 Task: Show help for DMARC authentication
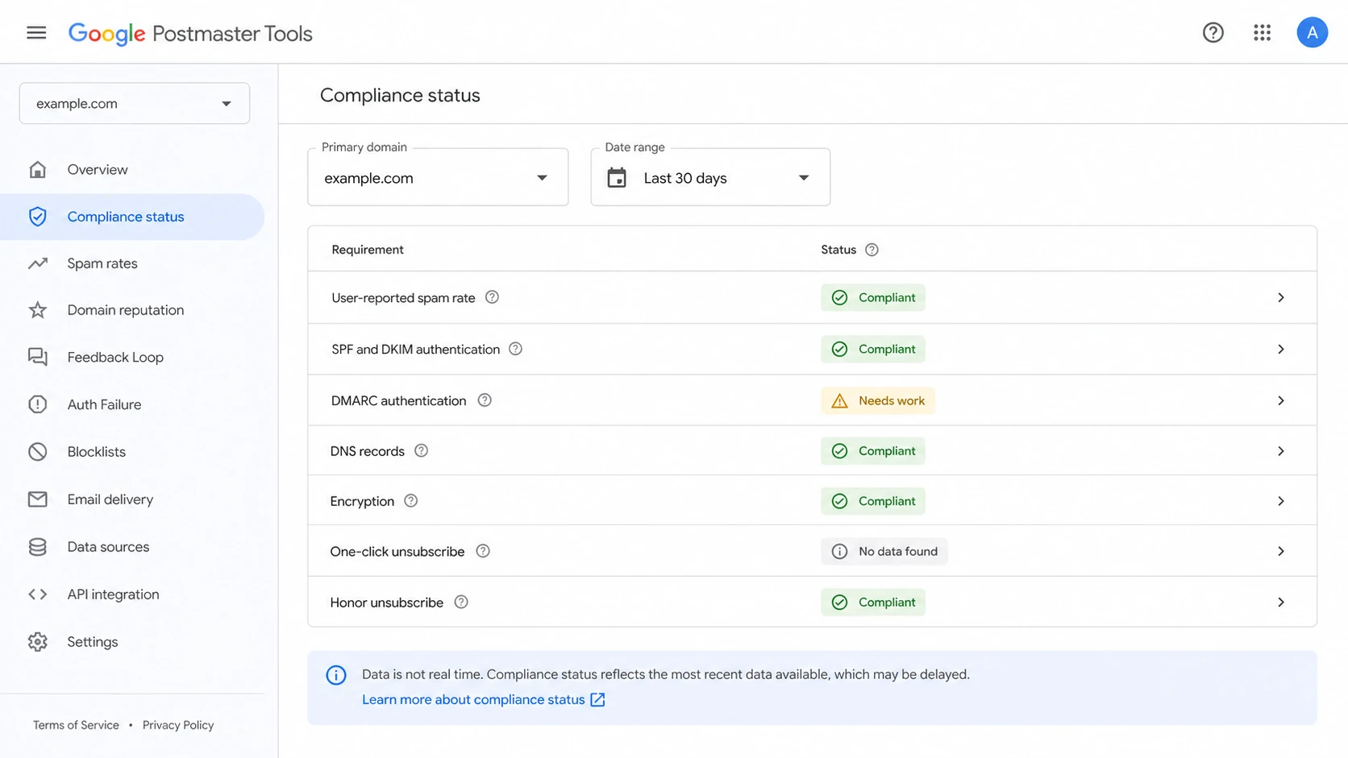pos(485,400)
